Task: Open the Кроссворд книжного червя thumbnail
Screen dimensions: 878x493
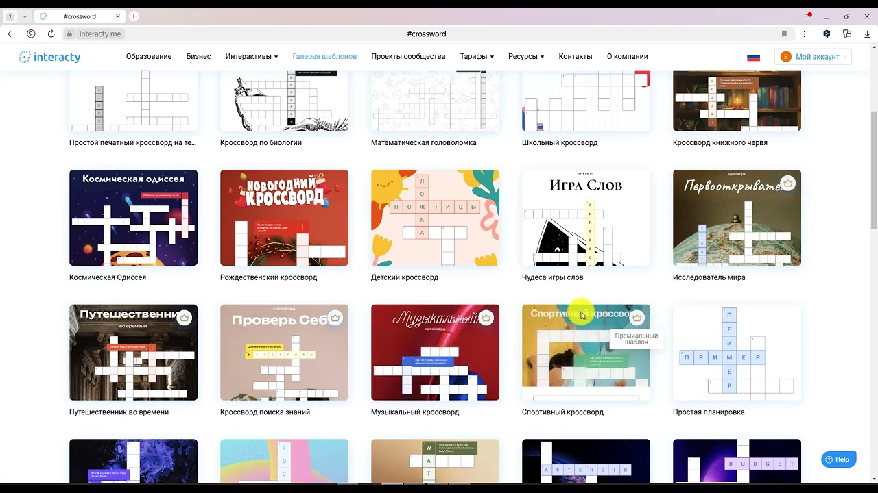Action: click(737, 100)
